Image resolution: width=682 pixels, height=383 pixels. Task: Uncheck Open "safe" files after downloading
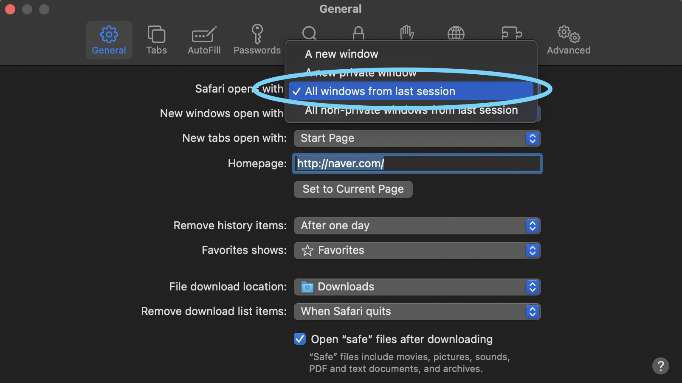300,339
